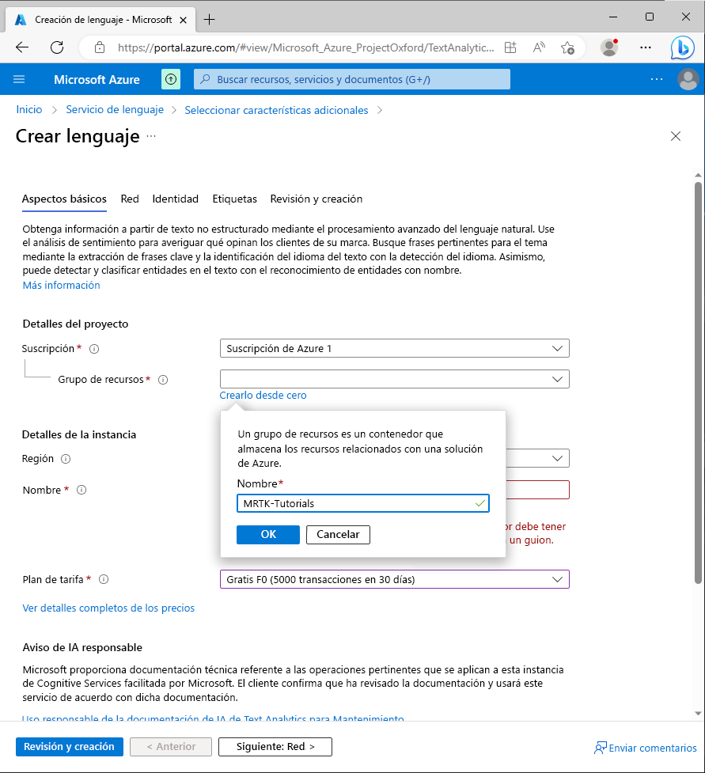Click the scrollbar down arrow
The height and width of the screenshot is (773, 705).
pyautogui.click(x=698, y=714)
